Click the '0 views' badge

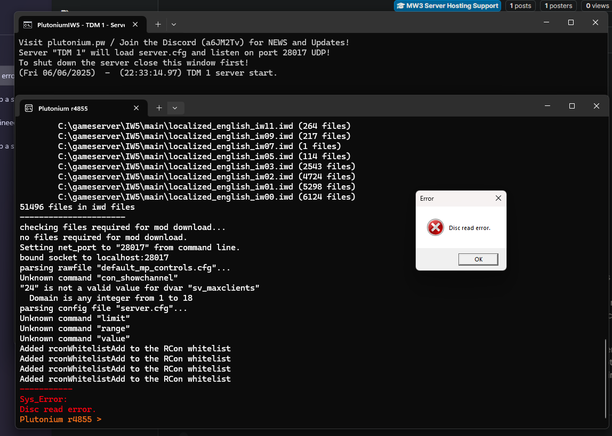pyautogui.click(x=597, y=6)
